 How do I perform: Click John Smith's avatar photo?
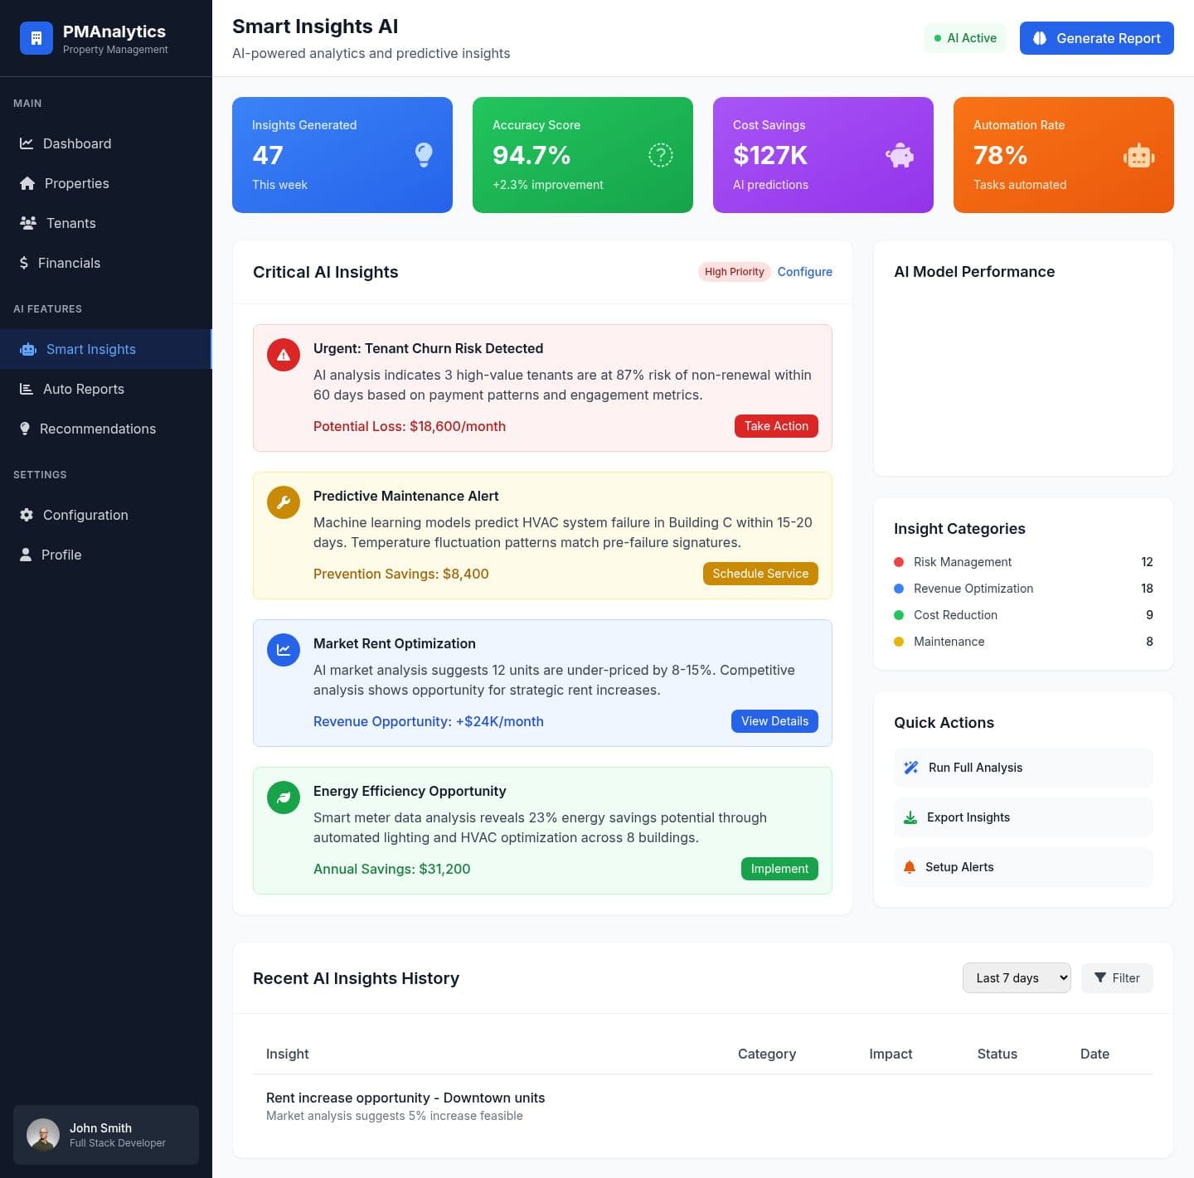(43, 1135)
